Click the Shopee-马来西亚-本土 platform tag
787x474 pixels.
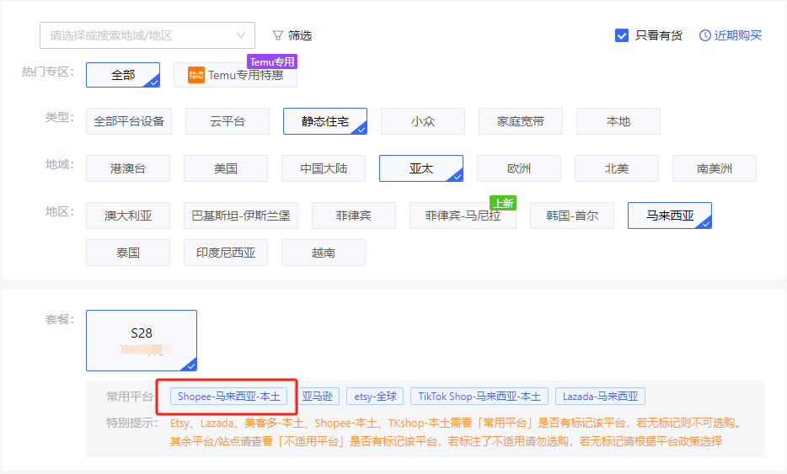(x=229, y=397)
